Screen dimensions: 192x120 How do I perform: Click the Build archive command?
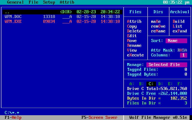tap(178, 22)
